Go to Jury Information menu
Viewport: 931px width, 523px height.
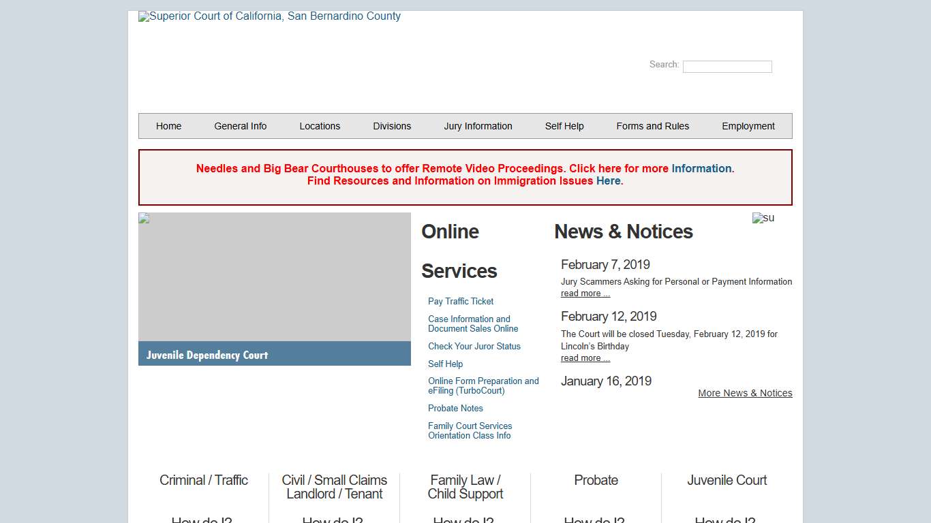point(478,126)
